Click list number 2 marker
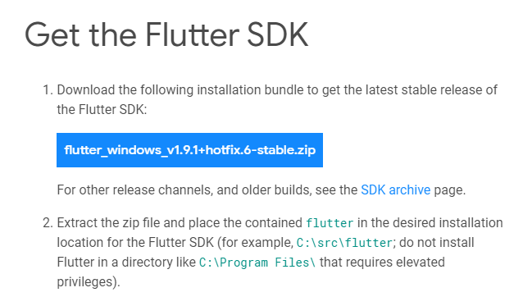 pyautogui.click(x=48, y=223)
